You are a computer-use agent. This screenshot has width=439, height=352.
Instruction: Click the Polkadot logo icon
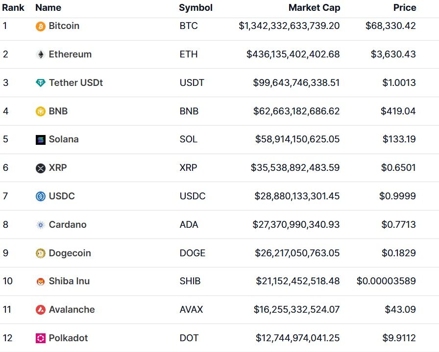41,338
